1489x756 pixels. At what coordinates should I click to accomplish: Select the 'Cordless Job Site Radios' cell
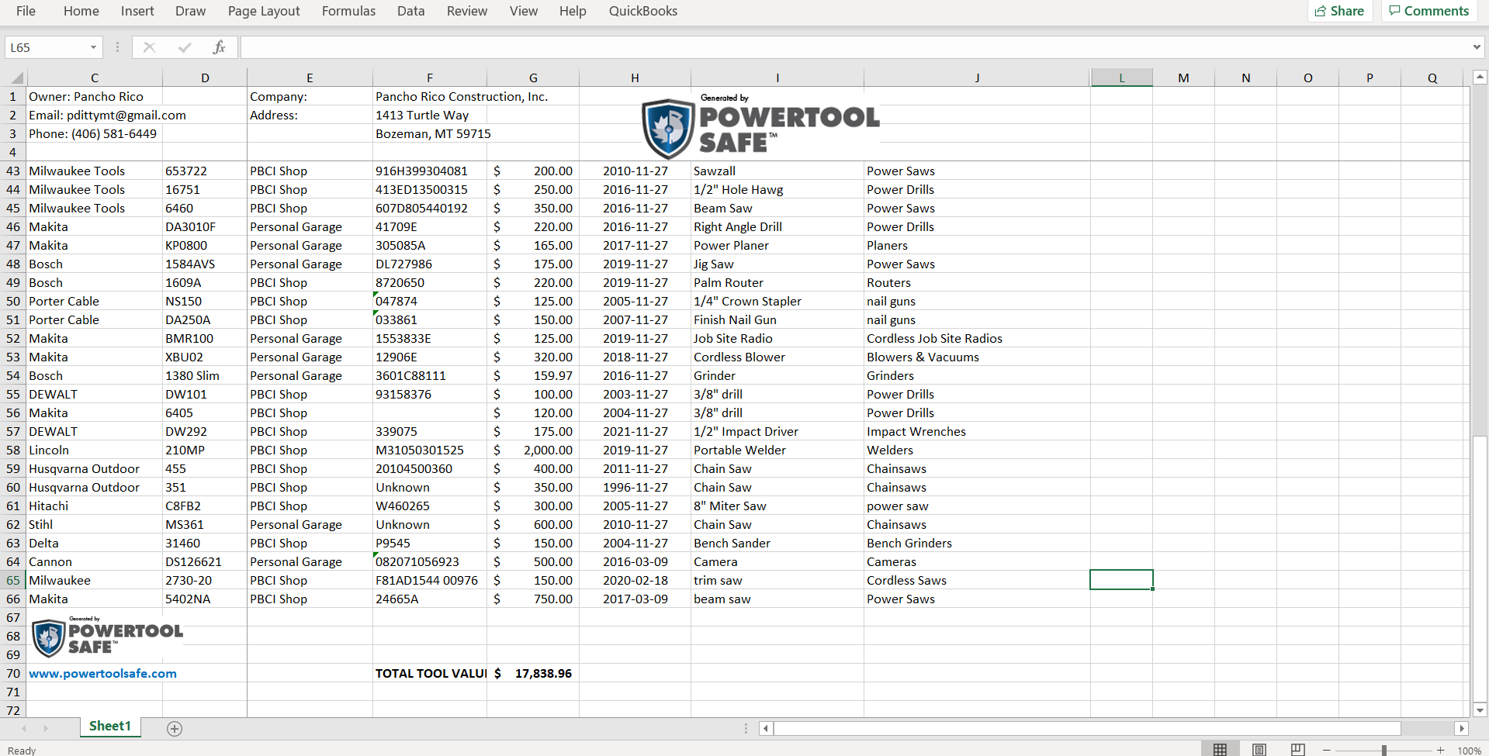(x=977, y=338)
